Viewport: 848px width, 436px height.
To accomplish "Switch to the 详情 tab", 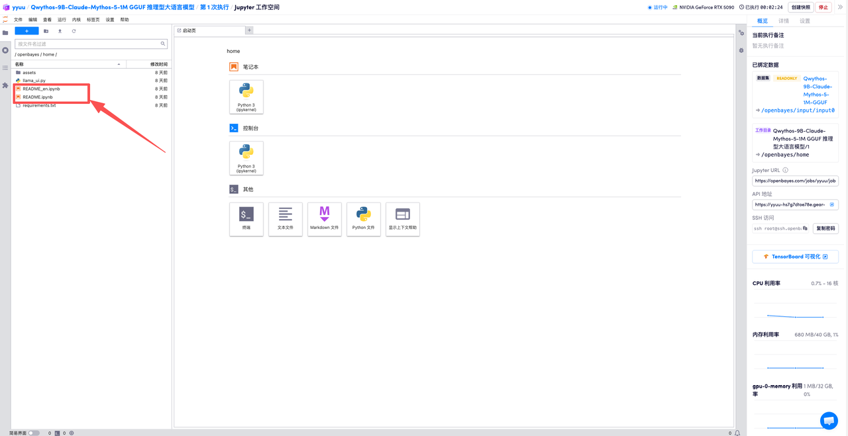I will coord(784,21).
